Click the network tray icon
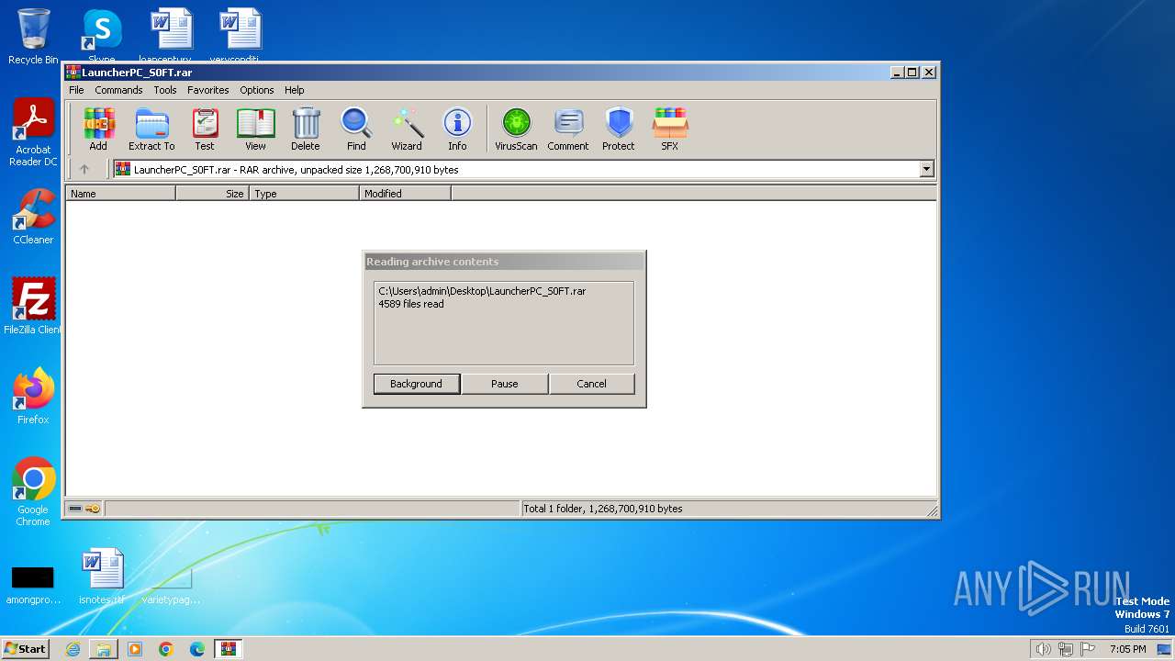The width and height of the screenshot is (1175, 661). point(1066,649)
